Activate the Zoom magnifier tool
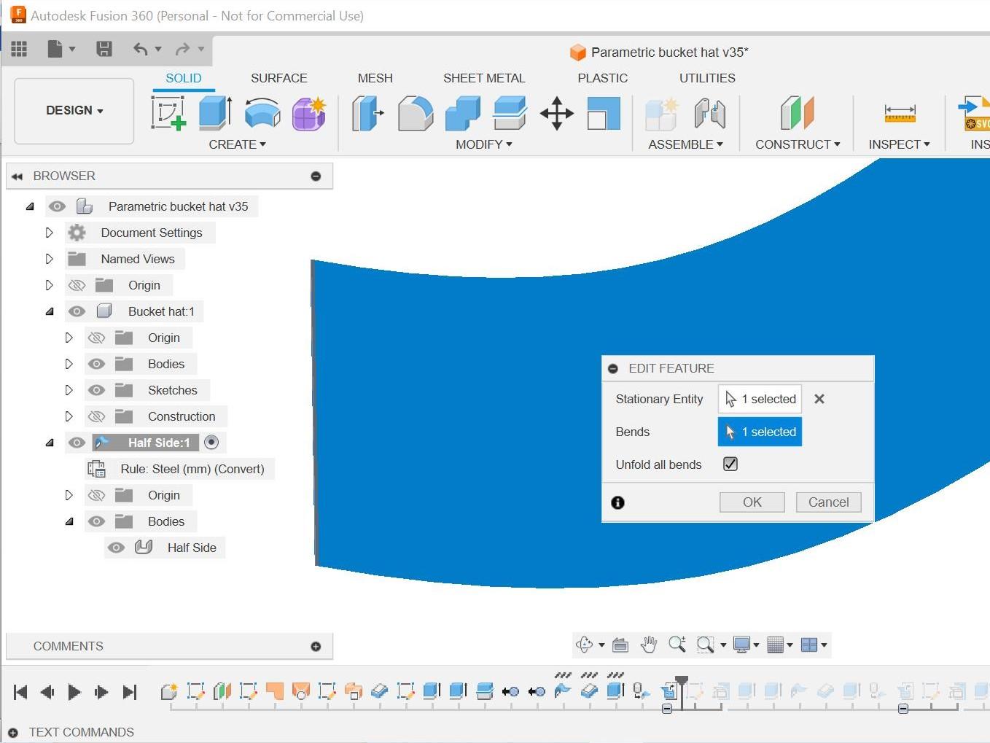Viewport: 990px width, 743px height. click(x=677, y=644)
